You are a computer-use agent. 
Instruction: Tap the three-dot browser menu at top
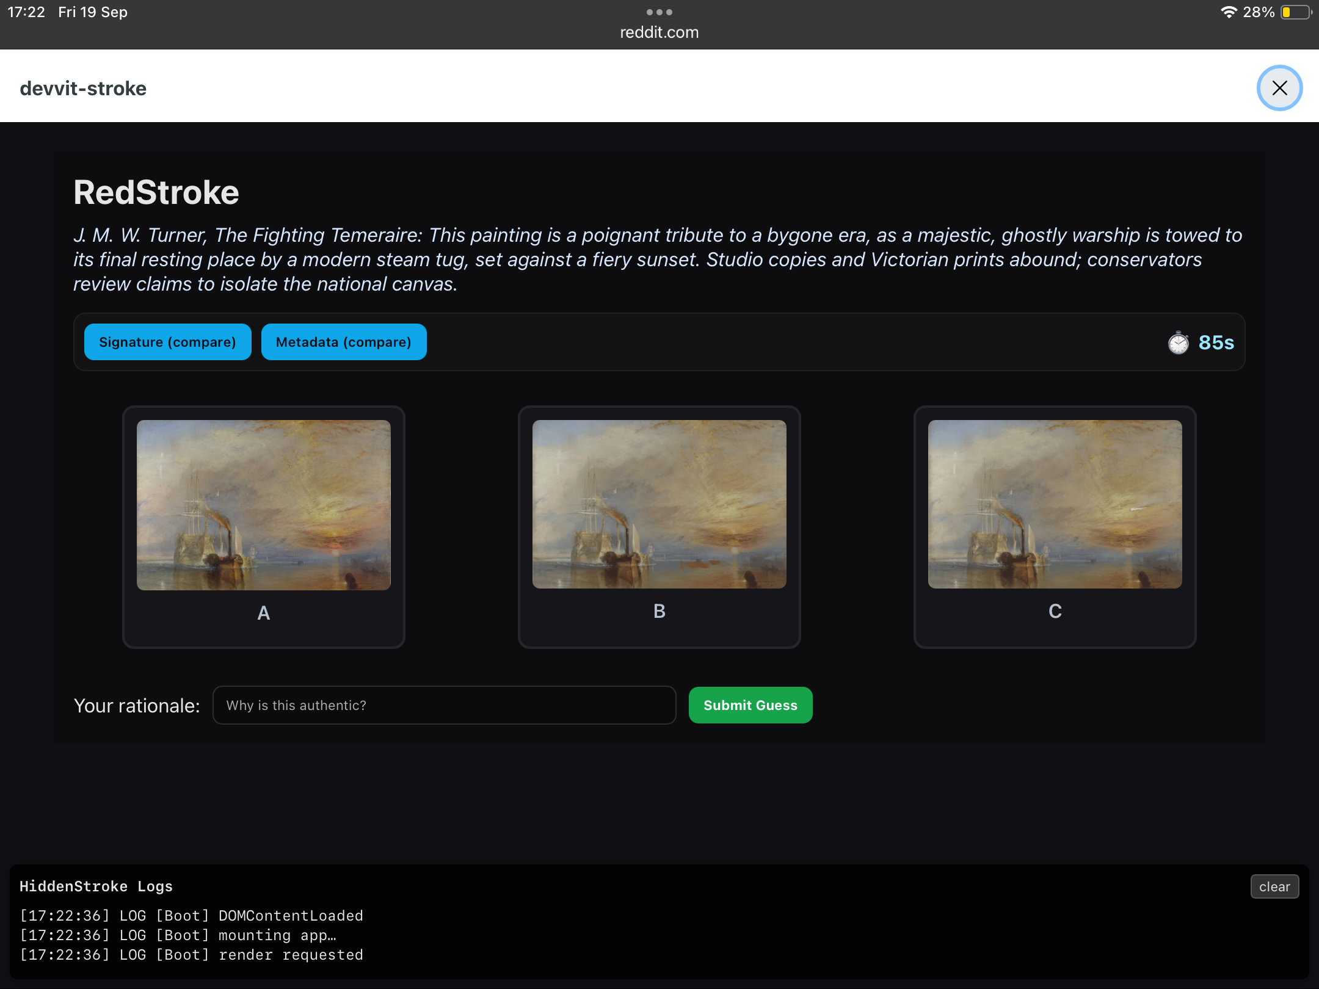(659, 12)
